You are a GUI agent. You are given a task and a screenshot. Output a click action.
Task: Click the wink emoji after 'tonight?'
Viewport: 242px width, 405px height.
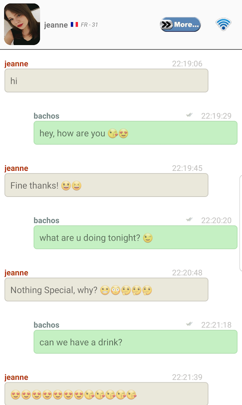pos(148,238)
